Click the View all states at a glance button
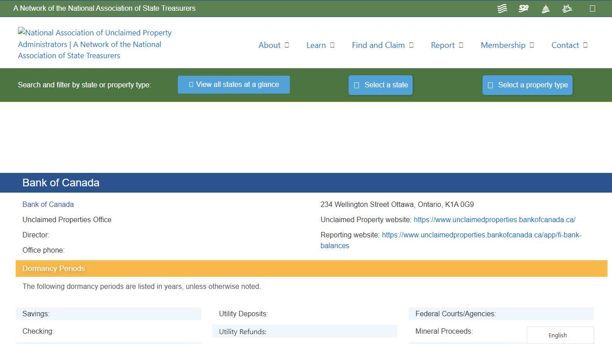 tap(233, 84)
